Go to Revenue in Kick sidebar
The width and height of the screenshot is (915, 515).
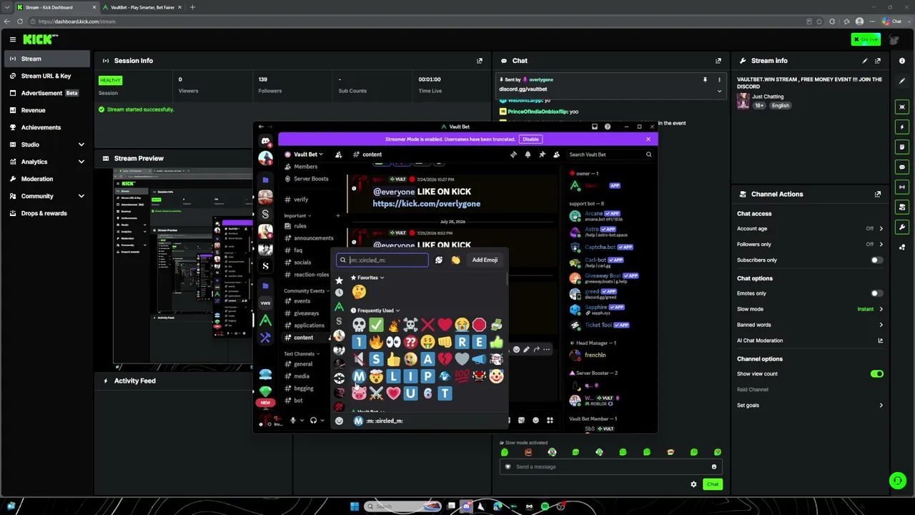click(x=46, y=110)
